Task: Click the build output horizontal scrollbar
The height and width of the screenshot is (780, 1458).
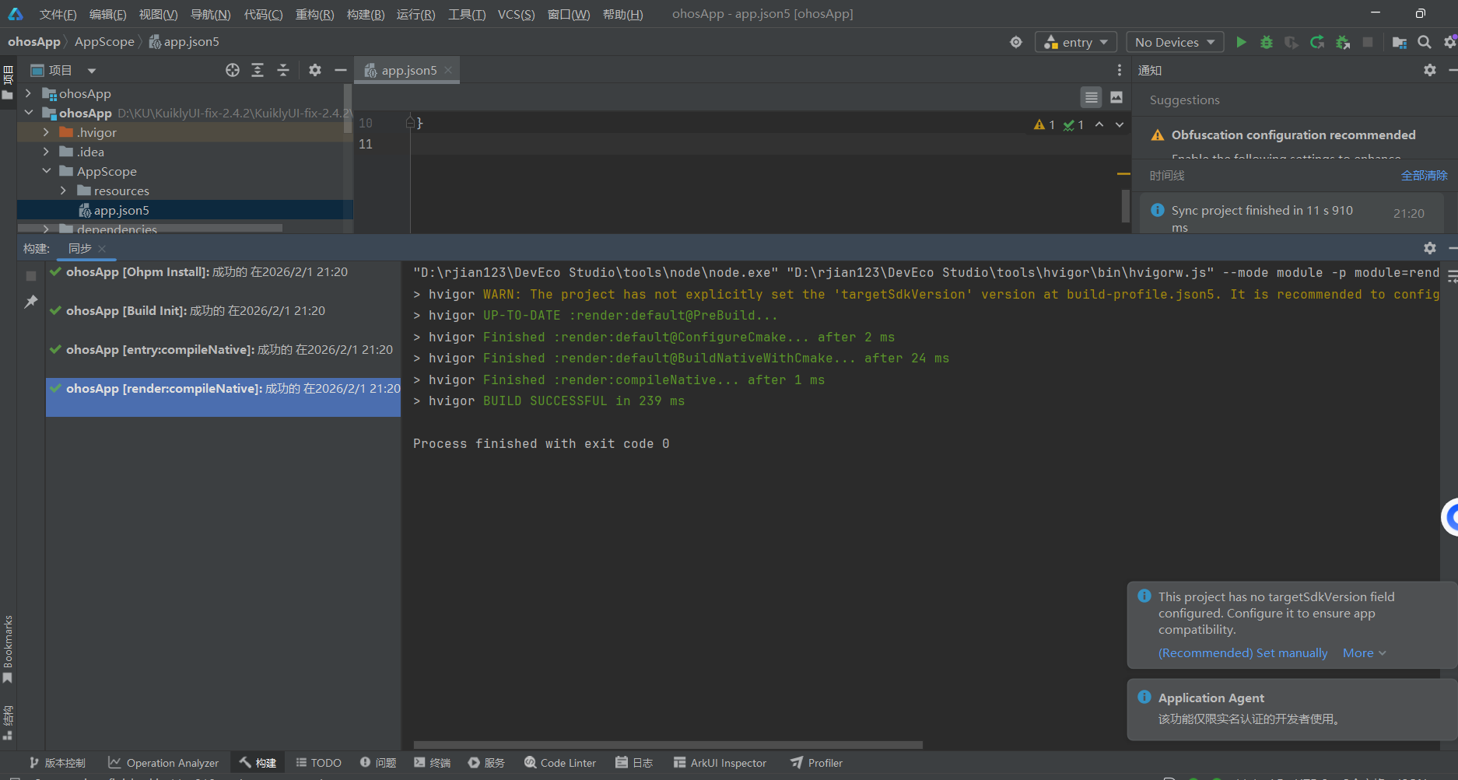Action: [668, 745]
